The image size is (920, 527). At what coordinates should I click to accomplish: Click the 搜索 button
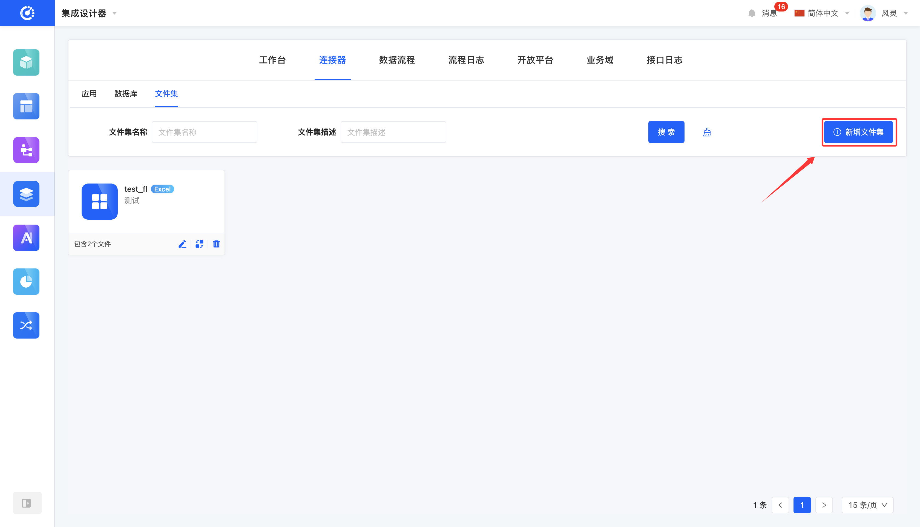coord(666,132)
